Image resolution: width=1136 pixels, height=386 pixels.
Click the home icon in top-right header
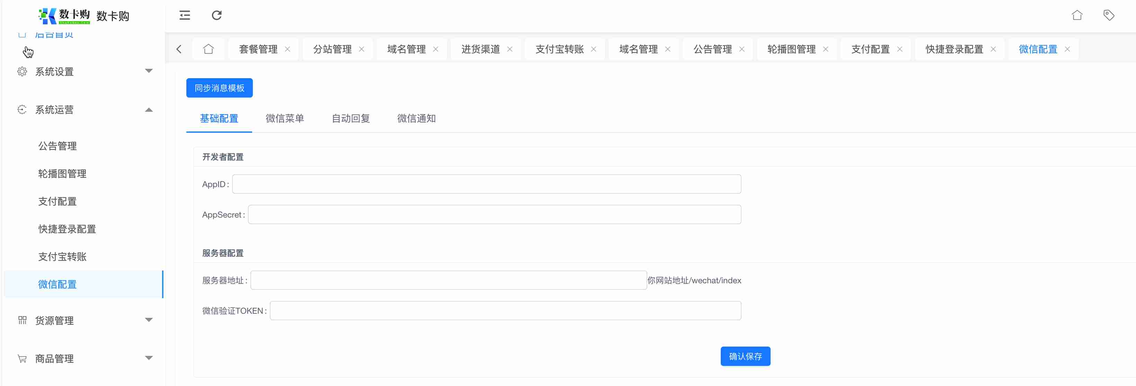coord(1077,16)
